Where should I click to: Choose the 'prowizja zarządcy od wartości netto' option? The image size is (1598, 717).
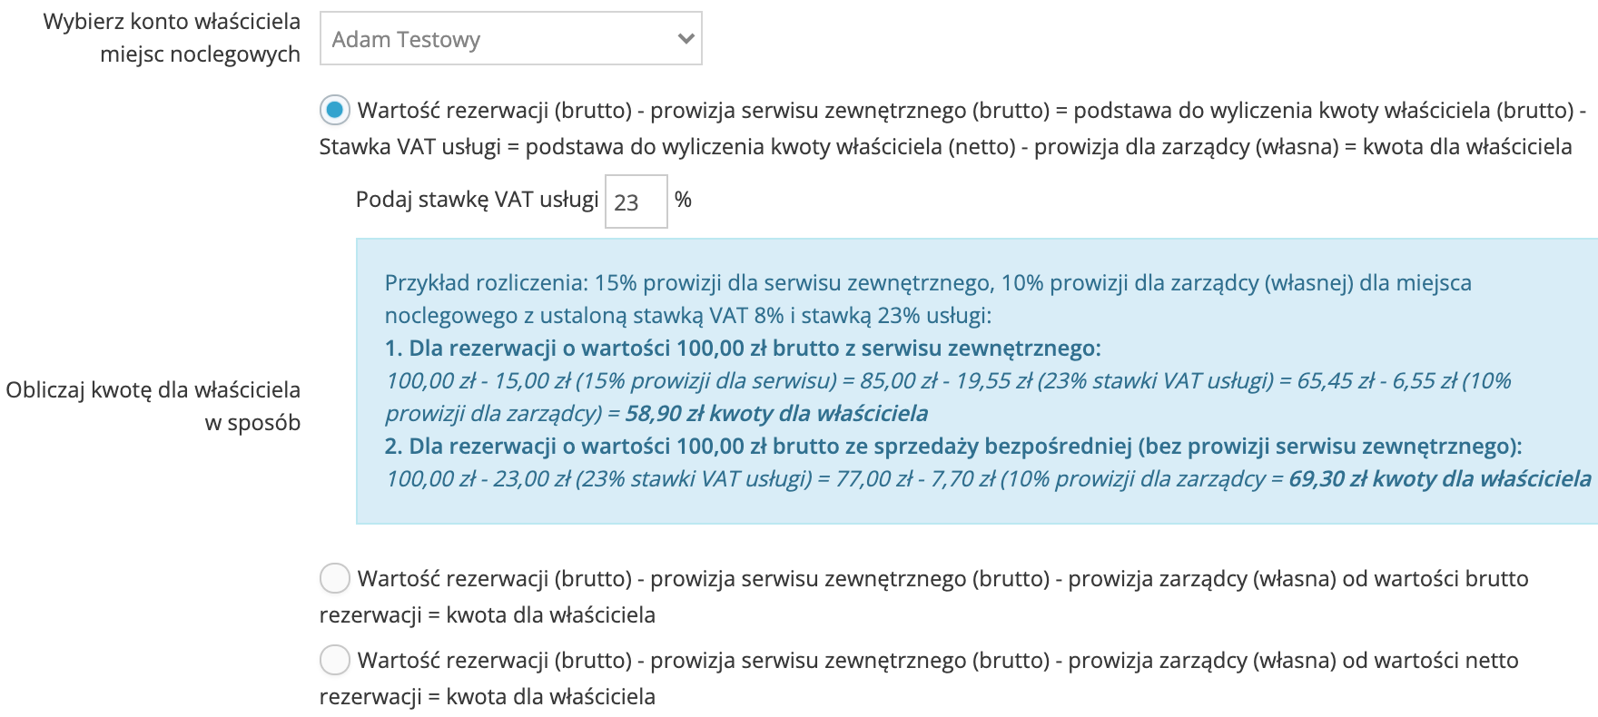pos(335,659)
